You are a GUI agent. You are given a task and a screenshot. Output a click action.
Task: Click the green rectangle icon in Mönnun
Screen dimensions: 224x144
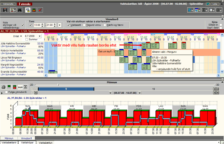coord(9,86)
